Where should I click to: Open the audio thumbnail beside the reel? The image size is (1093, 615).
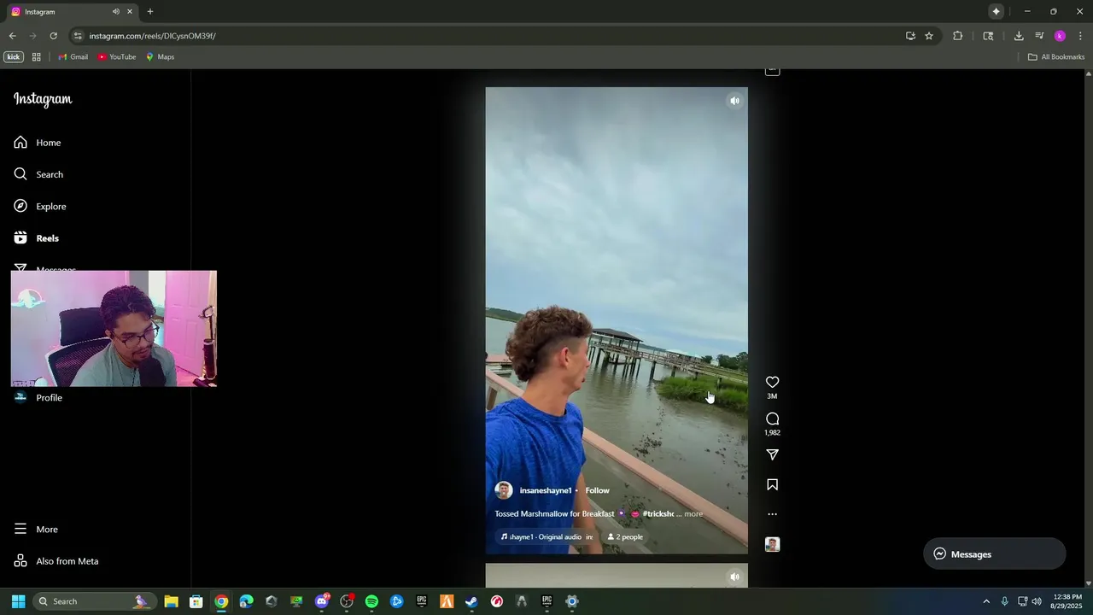(x=772, y=544)
